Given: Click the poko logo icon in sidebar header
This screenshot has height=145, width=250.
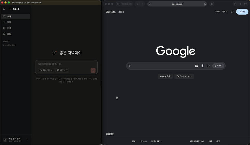Looking at the screenshot, I should (x=10, y=9).
